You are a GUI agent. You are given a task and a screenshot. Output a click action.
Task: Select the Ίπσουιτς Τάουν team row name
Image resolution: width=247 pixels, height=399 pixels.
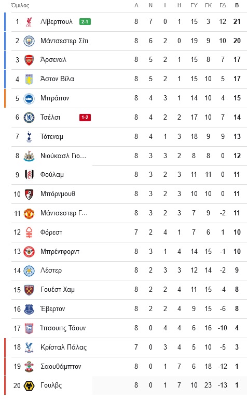point(63,328)
